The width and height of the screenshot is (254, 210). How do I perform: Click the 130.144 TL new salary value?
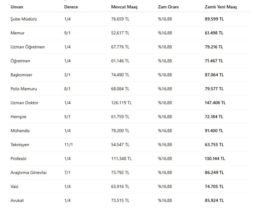tap(215, 159)
